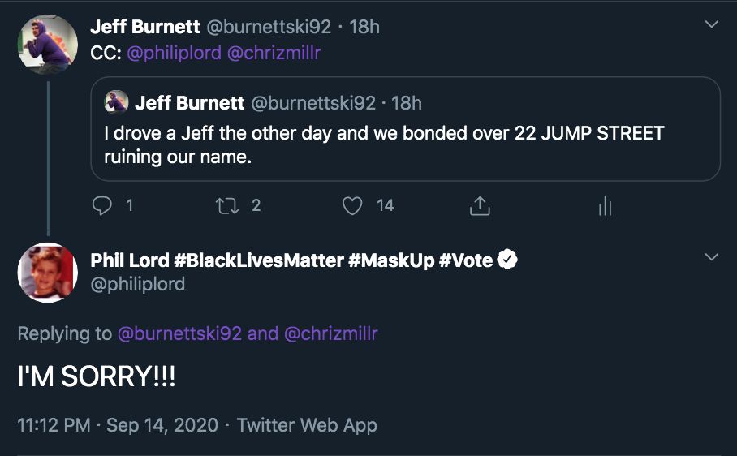Click the 18h timestamp on Jeff's top tweet
The width and height of the screenshot is (737, 456).
[364, 27]
